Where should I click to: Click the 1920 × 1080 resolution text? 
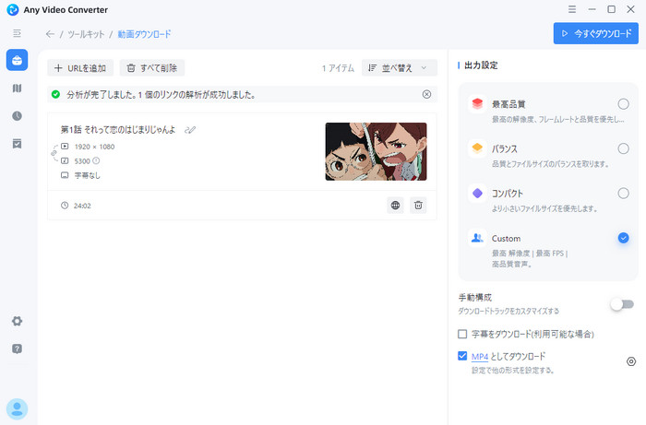[94, 147]
